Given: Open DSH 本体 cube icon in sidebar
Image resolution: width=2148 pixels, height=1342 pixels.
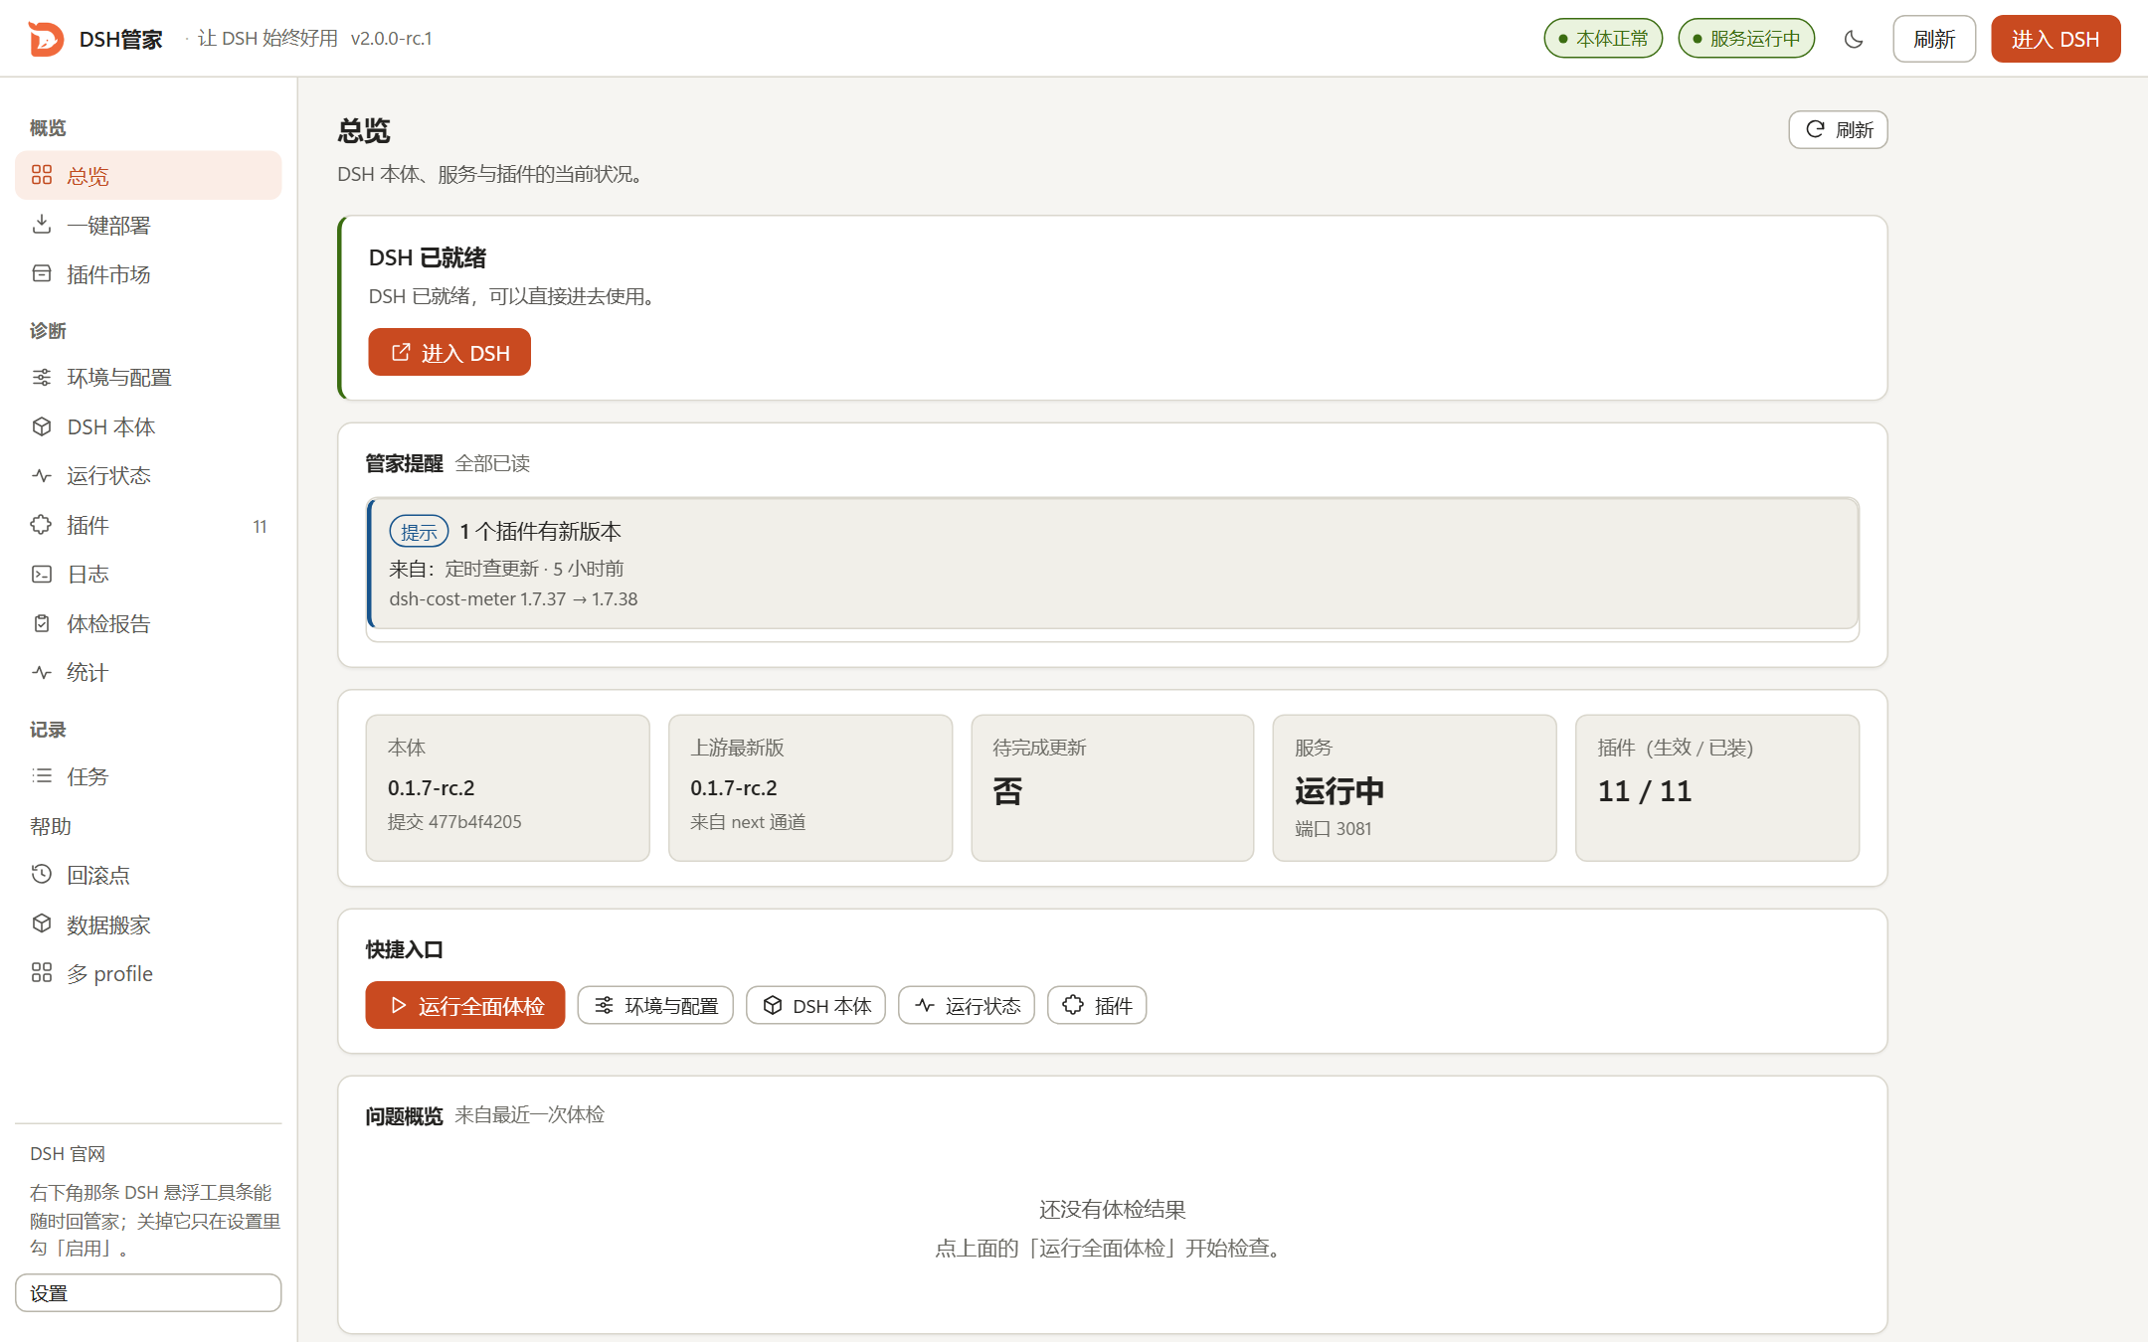Looking at the screenshot, I should coord(42,426).
